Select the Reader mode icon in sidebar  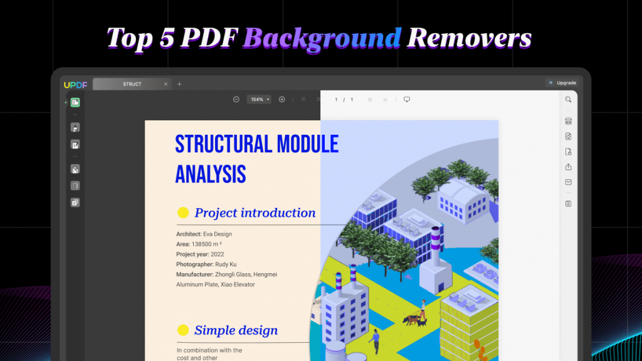pyautogui.click(x=75, y=103)
